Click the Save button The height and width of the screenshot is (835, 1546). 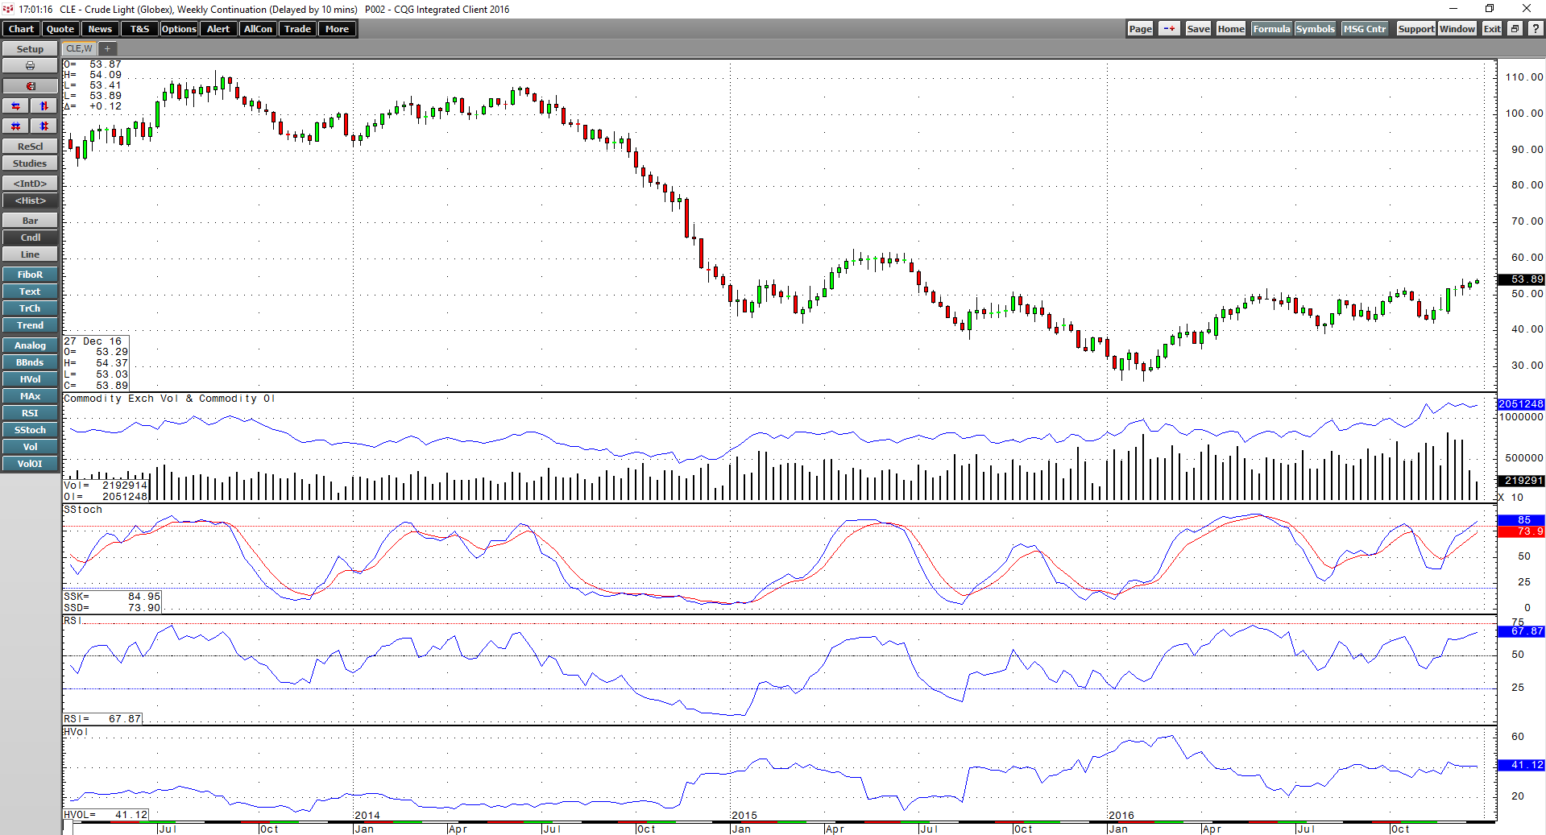click(1198, 29)
